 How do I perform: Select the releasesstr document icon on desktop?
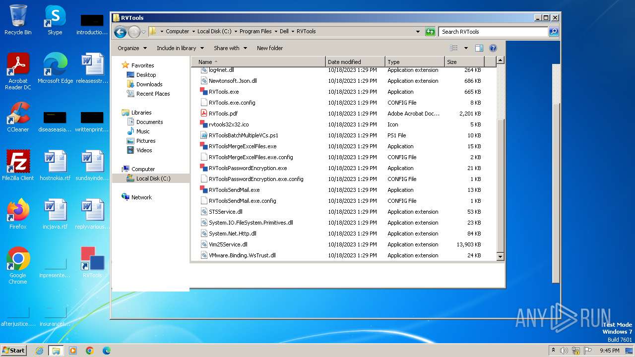92,68
